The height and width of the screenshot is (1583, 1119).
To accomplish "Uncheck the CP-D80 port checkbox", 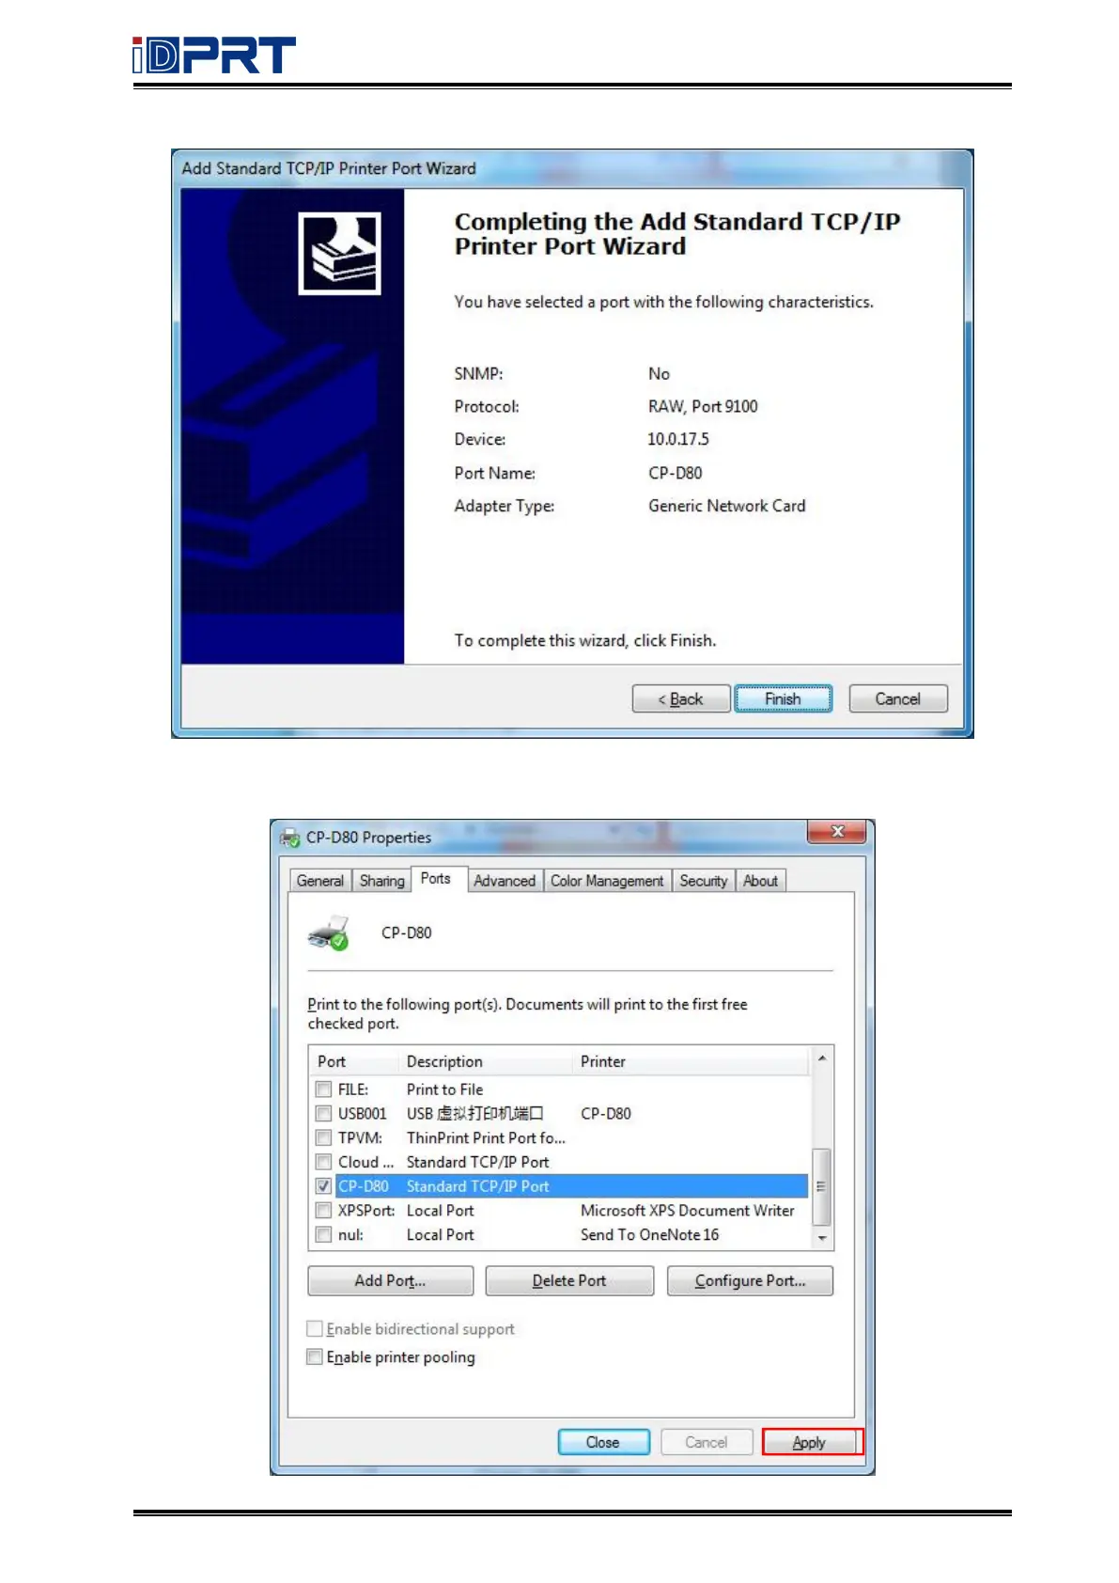I will tap(323, 1186).
